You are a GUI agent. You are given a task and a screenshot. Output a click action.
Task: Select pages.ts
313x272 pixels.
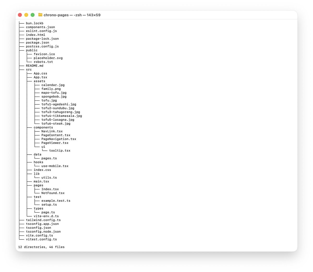point(49,158)
